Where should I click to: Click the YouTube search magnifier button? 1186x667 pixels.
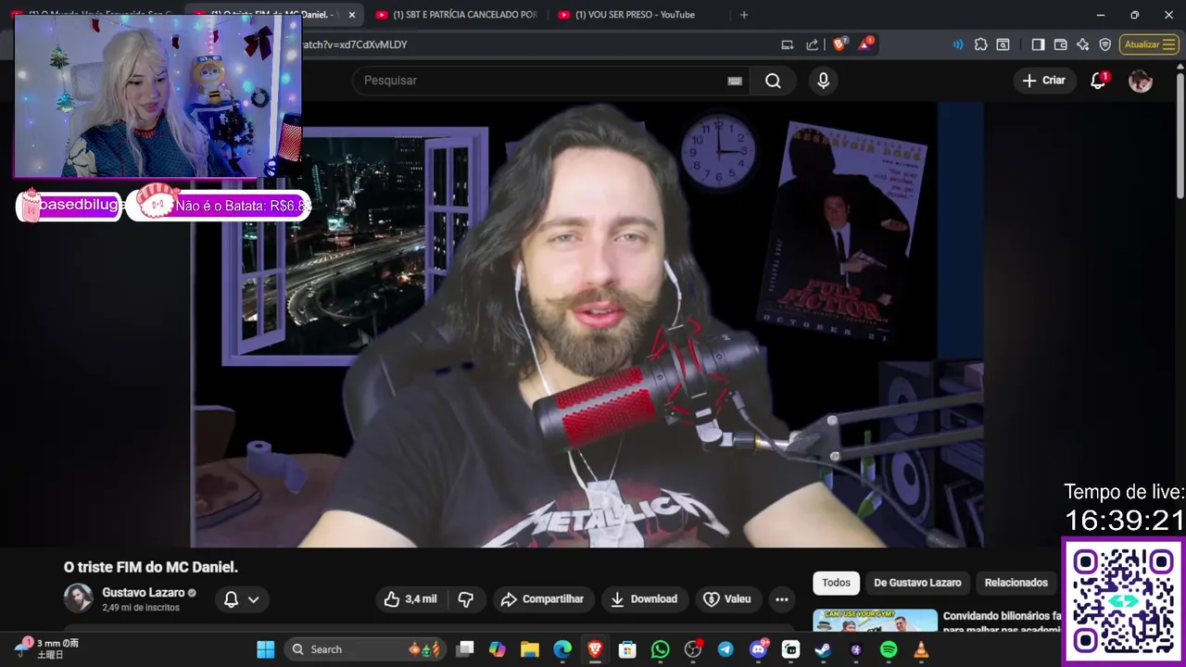pyautogui.click(x=773, y=81)
